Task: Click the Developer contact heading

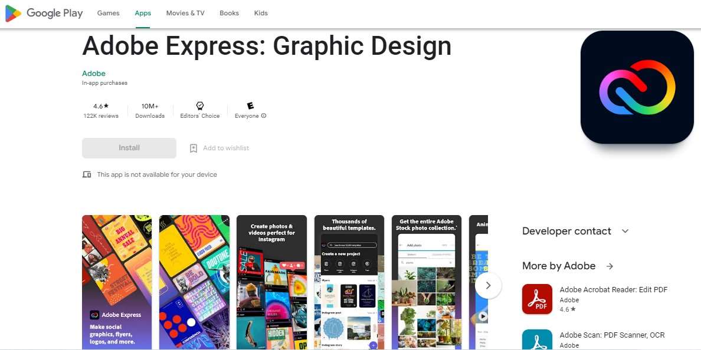Action: click(x=566, y=231)
